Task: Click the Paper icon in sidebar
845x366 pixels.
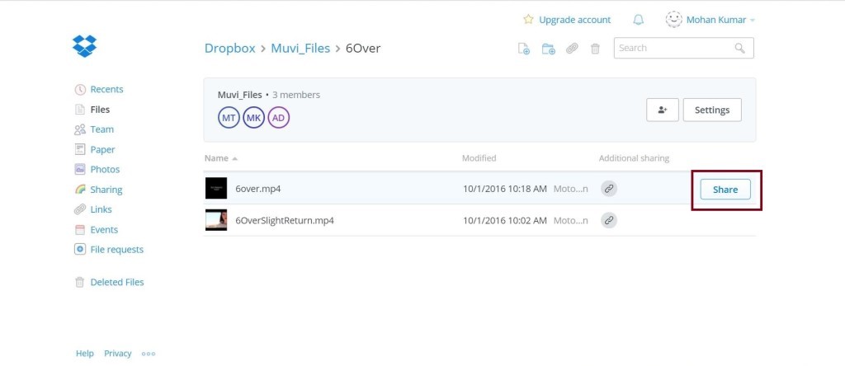Action: pyautogui.click(x=80, y=149)
